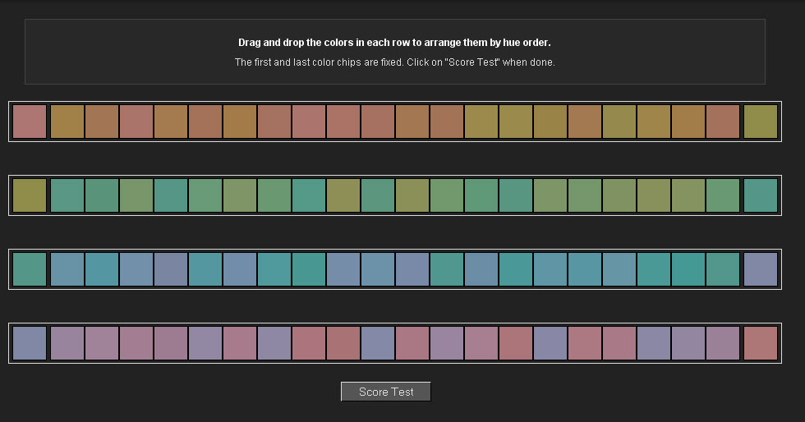Pick the second-to-last chip in the top row
The height and width of the screenshot is (422, 805).
723,122
